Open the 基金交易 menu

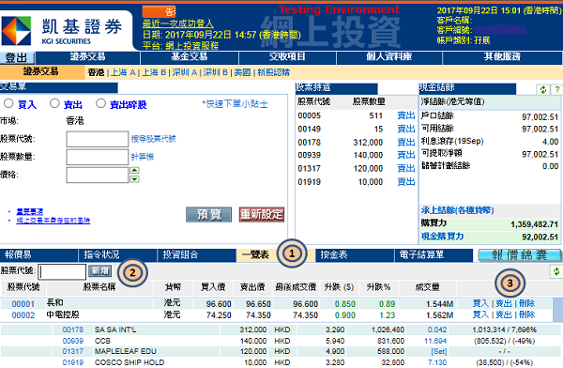click(x=190, y=56)
